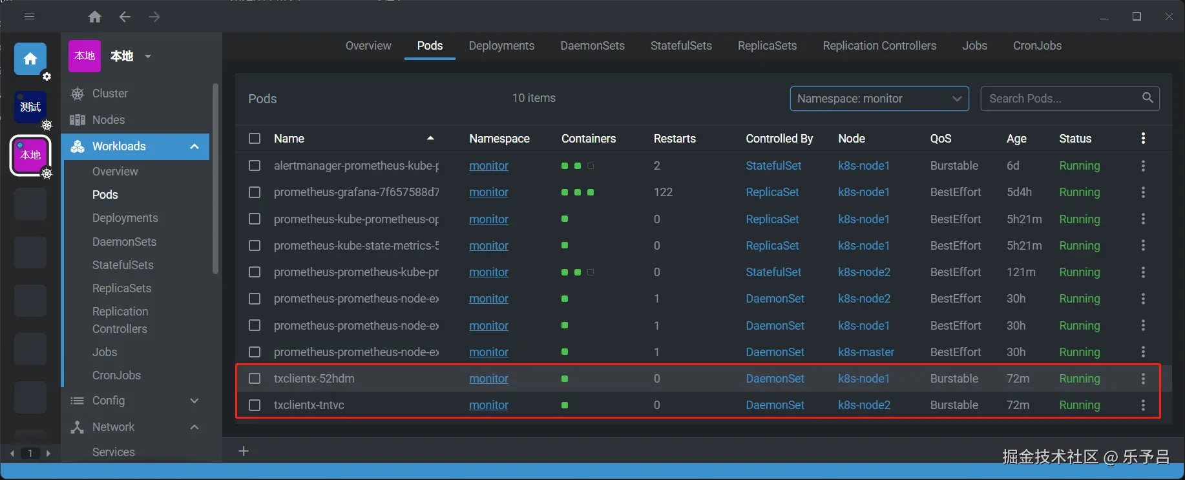The image size is (1185, 480).
Task: Add new terminal tab with plus icon
Action: coord(244,451)
